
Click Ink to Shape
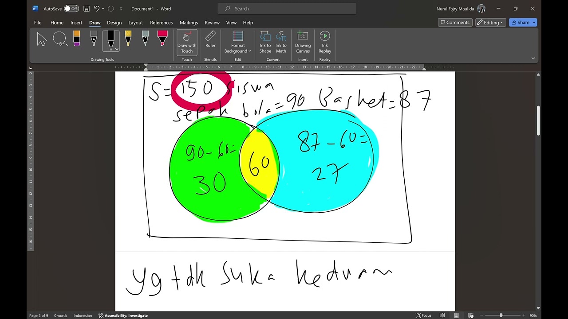(265, 43)
